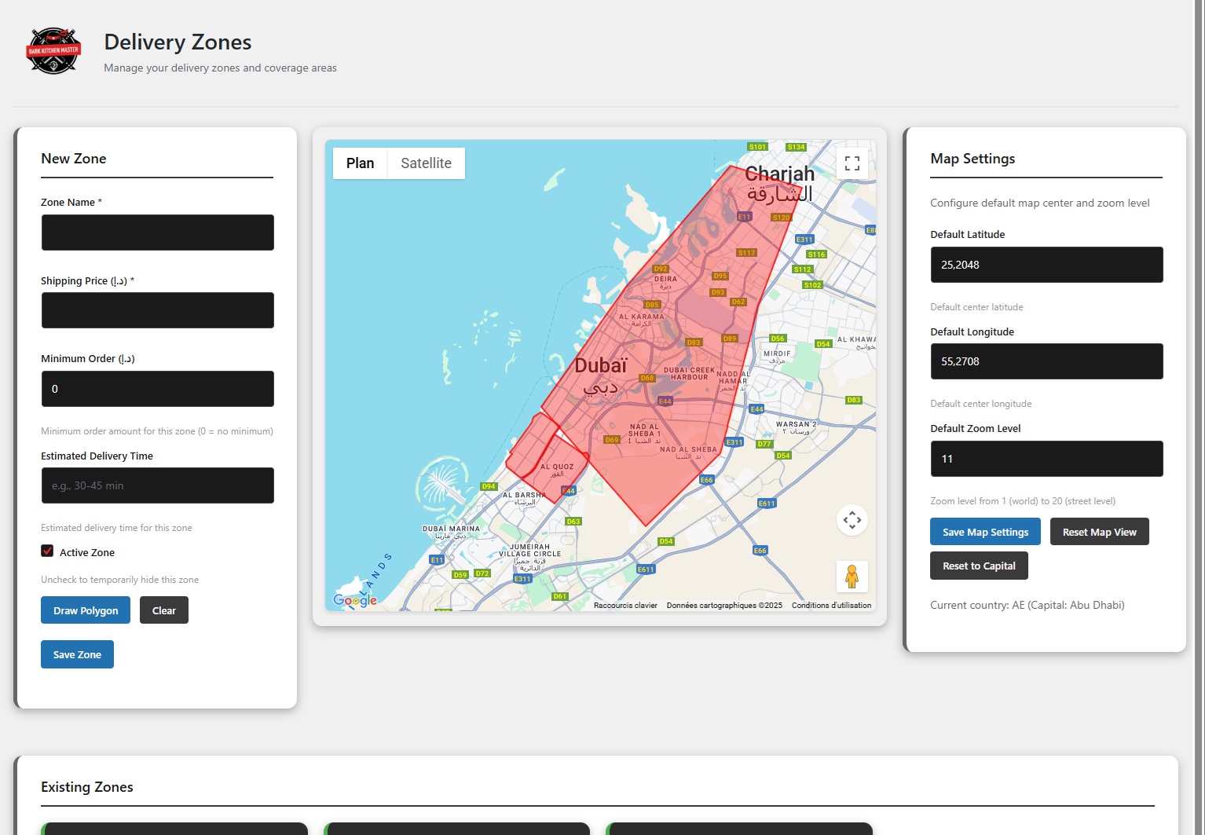Focus the Default Latitude field
1205x835 pixels.
point(1046,265)
